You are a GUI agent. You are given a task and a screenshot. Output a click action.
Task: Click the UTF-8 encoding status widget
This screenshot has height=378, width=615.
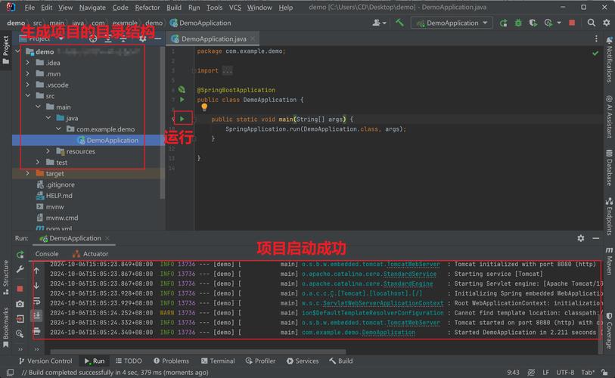[565, 372]
